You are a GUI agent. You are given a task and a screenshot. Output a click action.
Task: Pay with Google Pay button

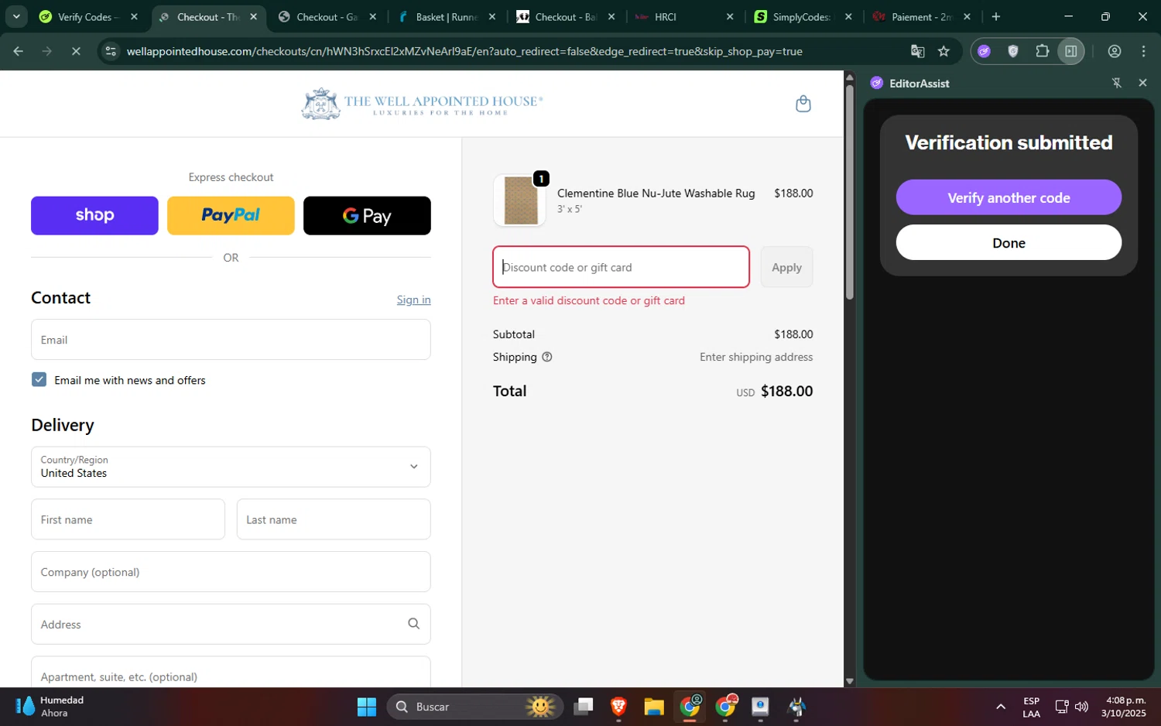coord(367,215)
